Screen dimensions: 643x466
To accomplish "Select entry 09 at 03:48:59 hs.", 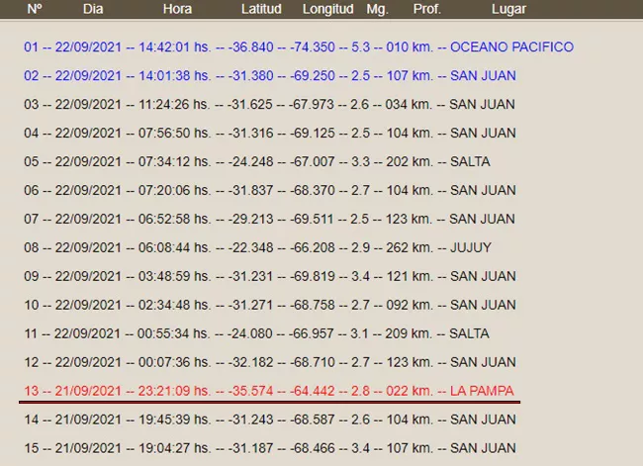I will tap(269, 276).
